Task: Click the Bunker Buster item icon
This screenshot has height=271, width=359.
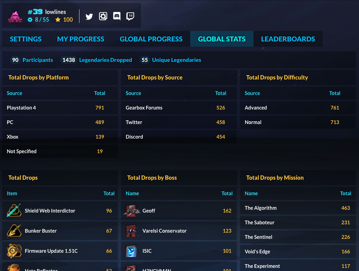Action: [14, 231]
